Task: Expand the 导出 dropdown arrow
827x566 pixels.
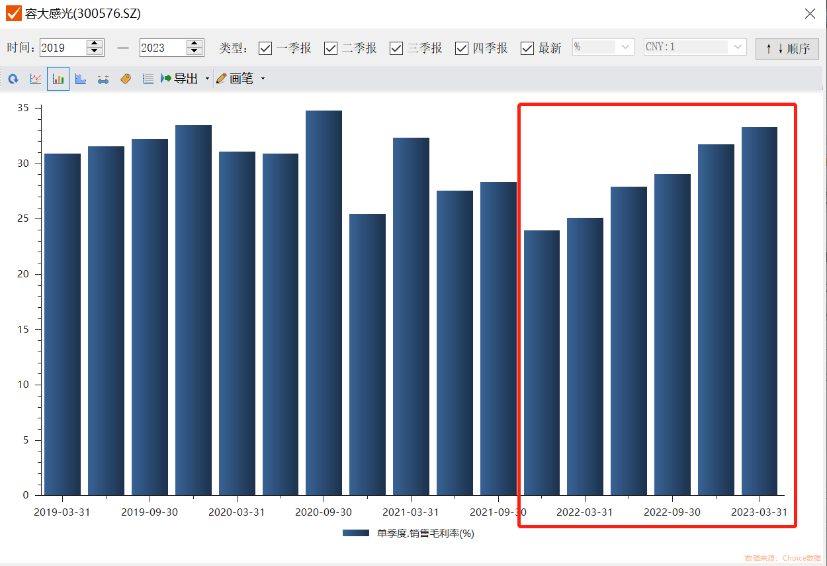Action: [207, 79]
